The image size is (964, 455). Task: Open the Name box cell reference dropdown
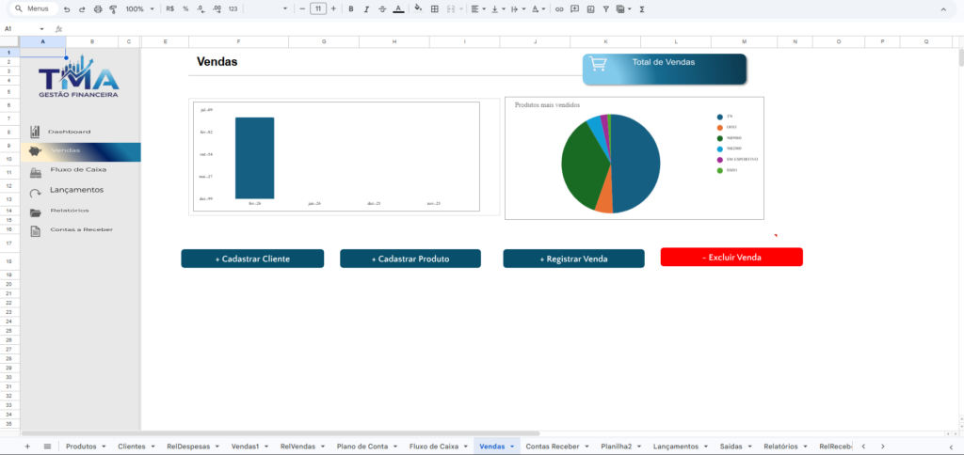(41, 29)
